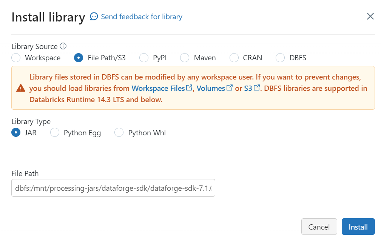Click the Library Source info icon
381x239 pixels.
(63, 46)
